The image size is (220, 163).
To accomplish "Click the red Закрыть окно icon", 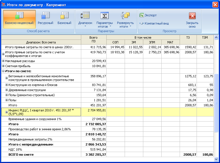I will pos(192,16).
